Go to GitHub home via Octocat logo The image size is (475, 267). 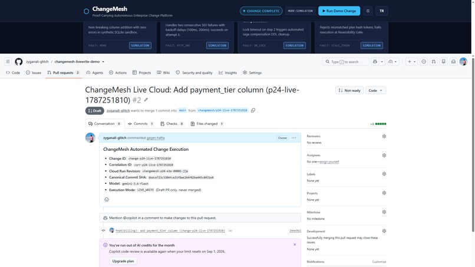(19, 61)
